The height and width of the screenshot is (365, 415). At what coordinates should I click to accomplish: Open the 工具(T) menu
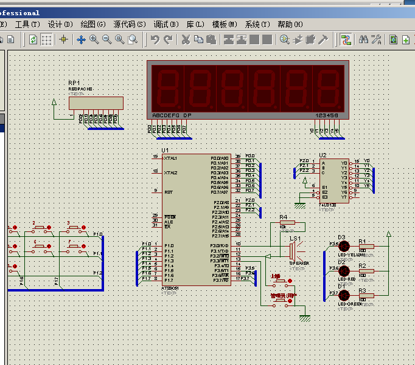(27, 24)
